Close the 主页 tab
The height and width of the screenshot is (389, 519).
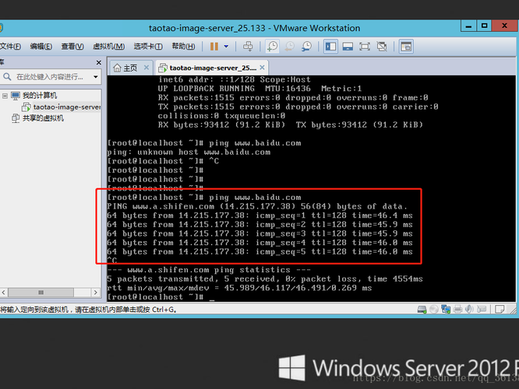click(147, 68)
